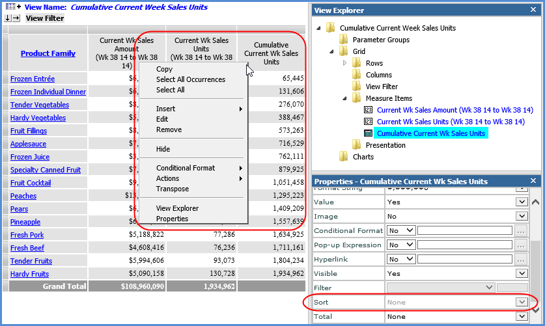
Task: Click the Pop-up Expression text field
Action: [466, 245]
